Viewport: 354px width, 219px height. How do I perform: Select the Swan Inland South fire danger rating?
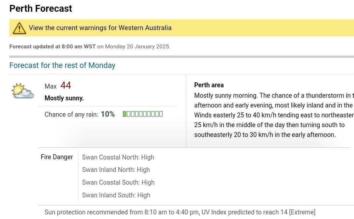(116, 195)
